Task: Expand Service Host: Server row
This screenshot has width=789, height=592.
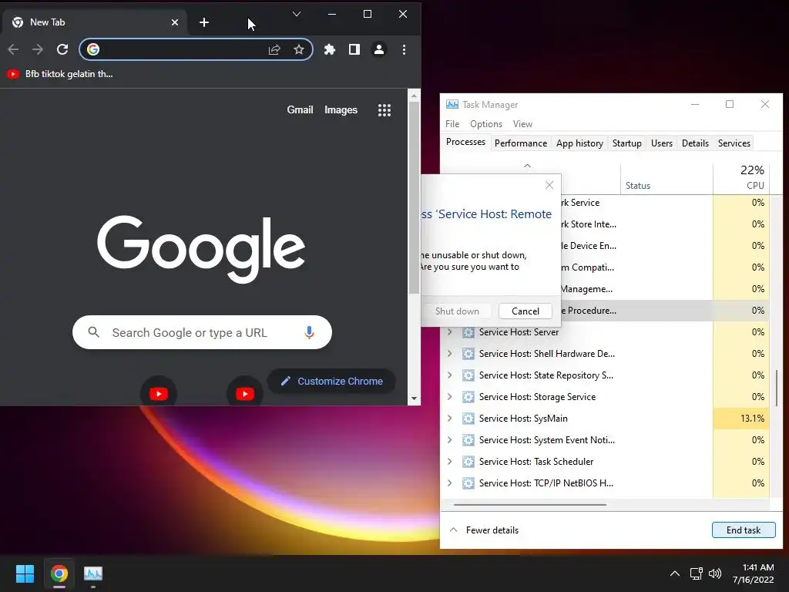Action: pyautogui.click(x=450, y=332)
